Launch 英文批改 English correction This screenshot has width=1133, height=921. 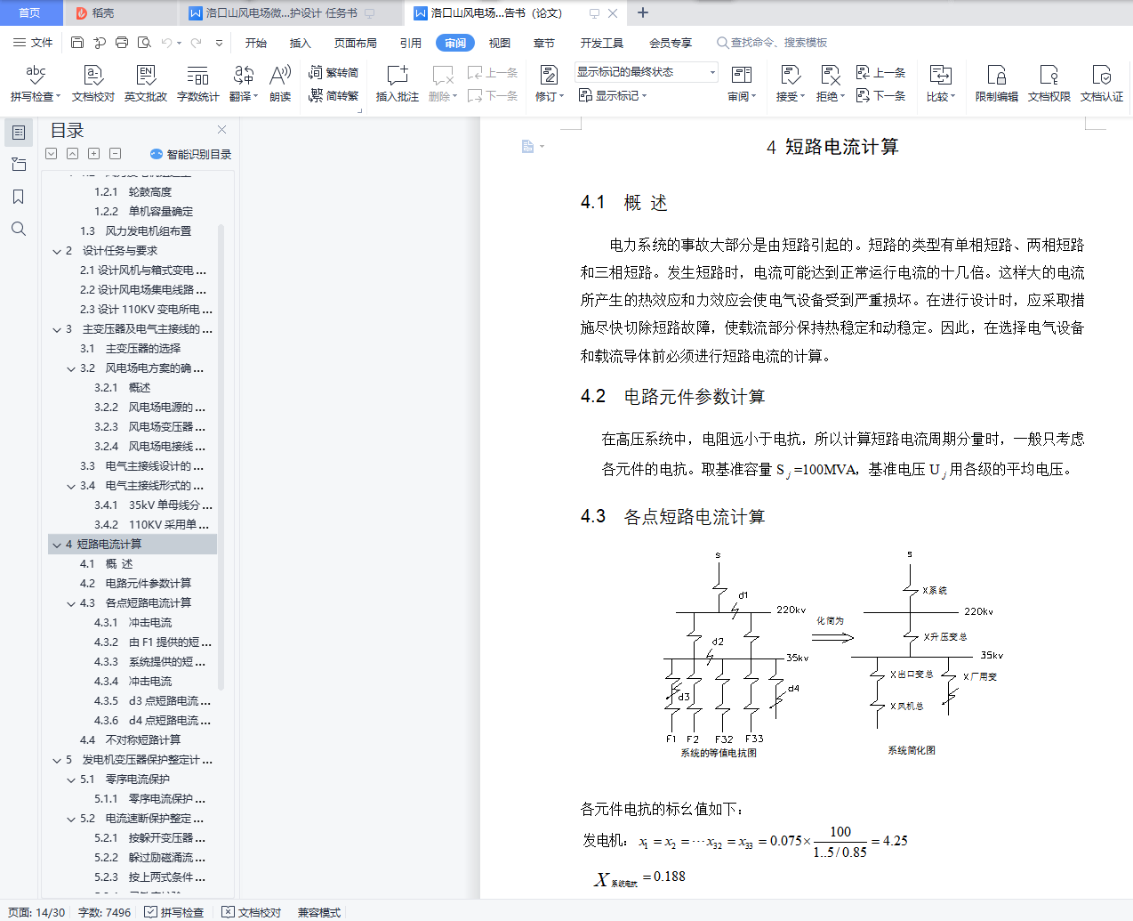pyautogui.click(x=146, y=83)
